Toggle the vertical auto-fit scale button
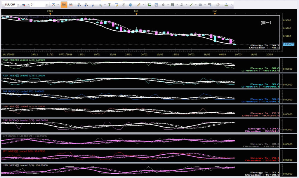 pyautogui.click(x=109, y=5)
